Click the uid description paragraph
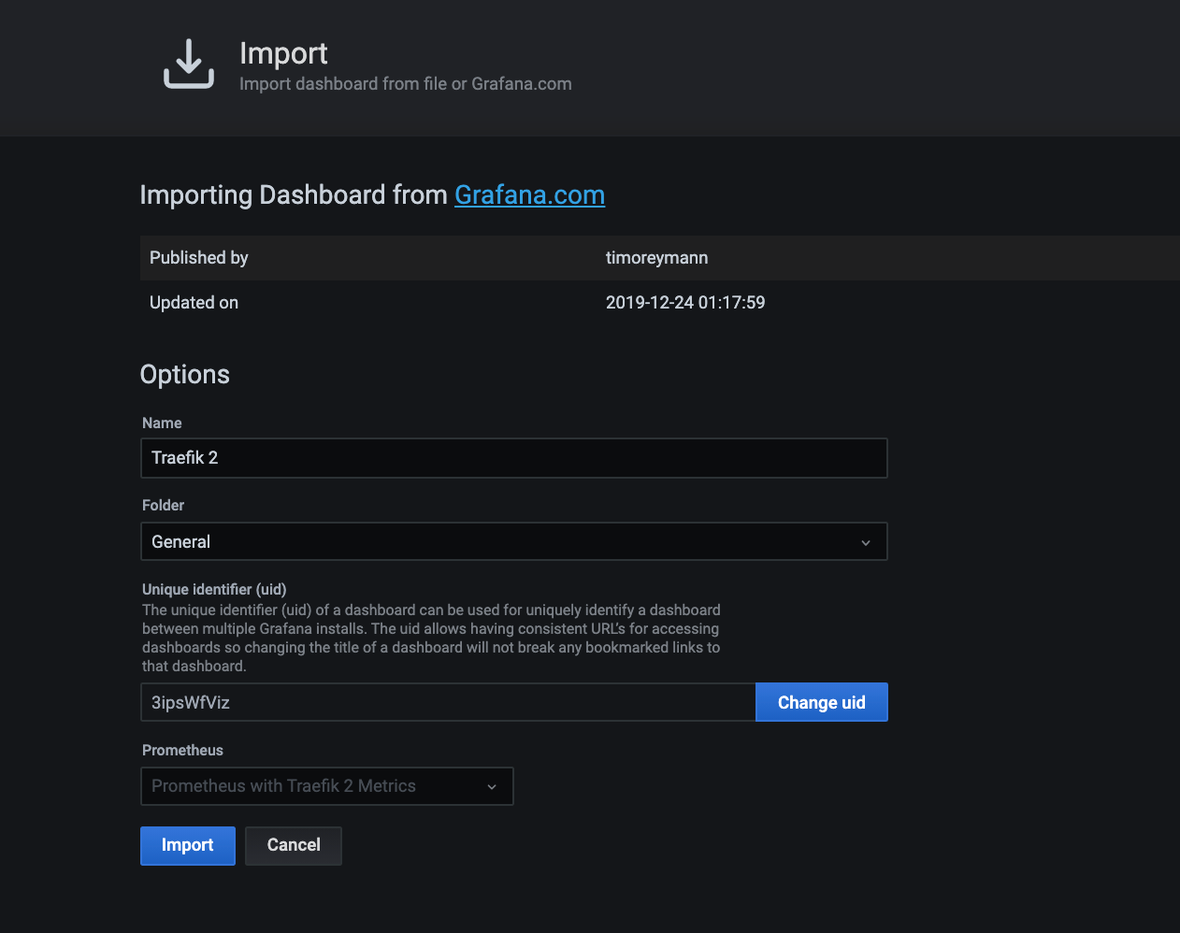 (x=431, y=638)
